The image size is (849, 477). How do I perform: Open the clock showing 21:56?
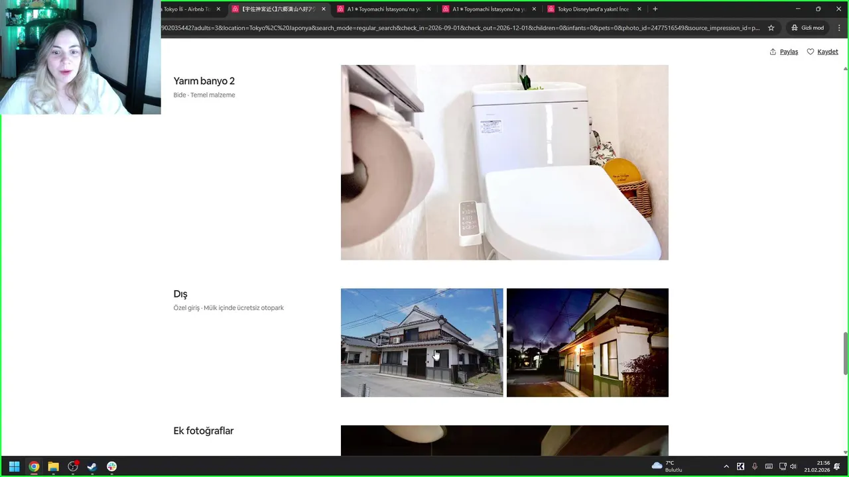coord(817,466)
